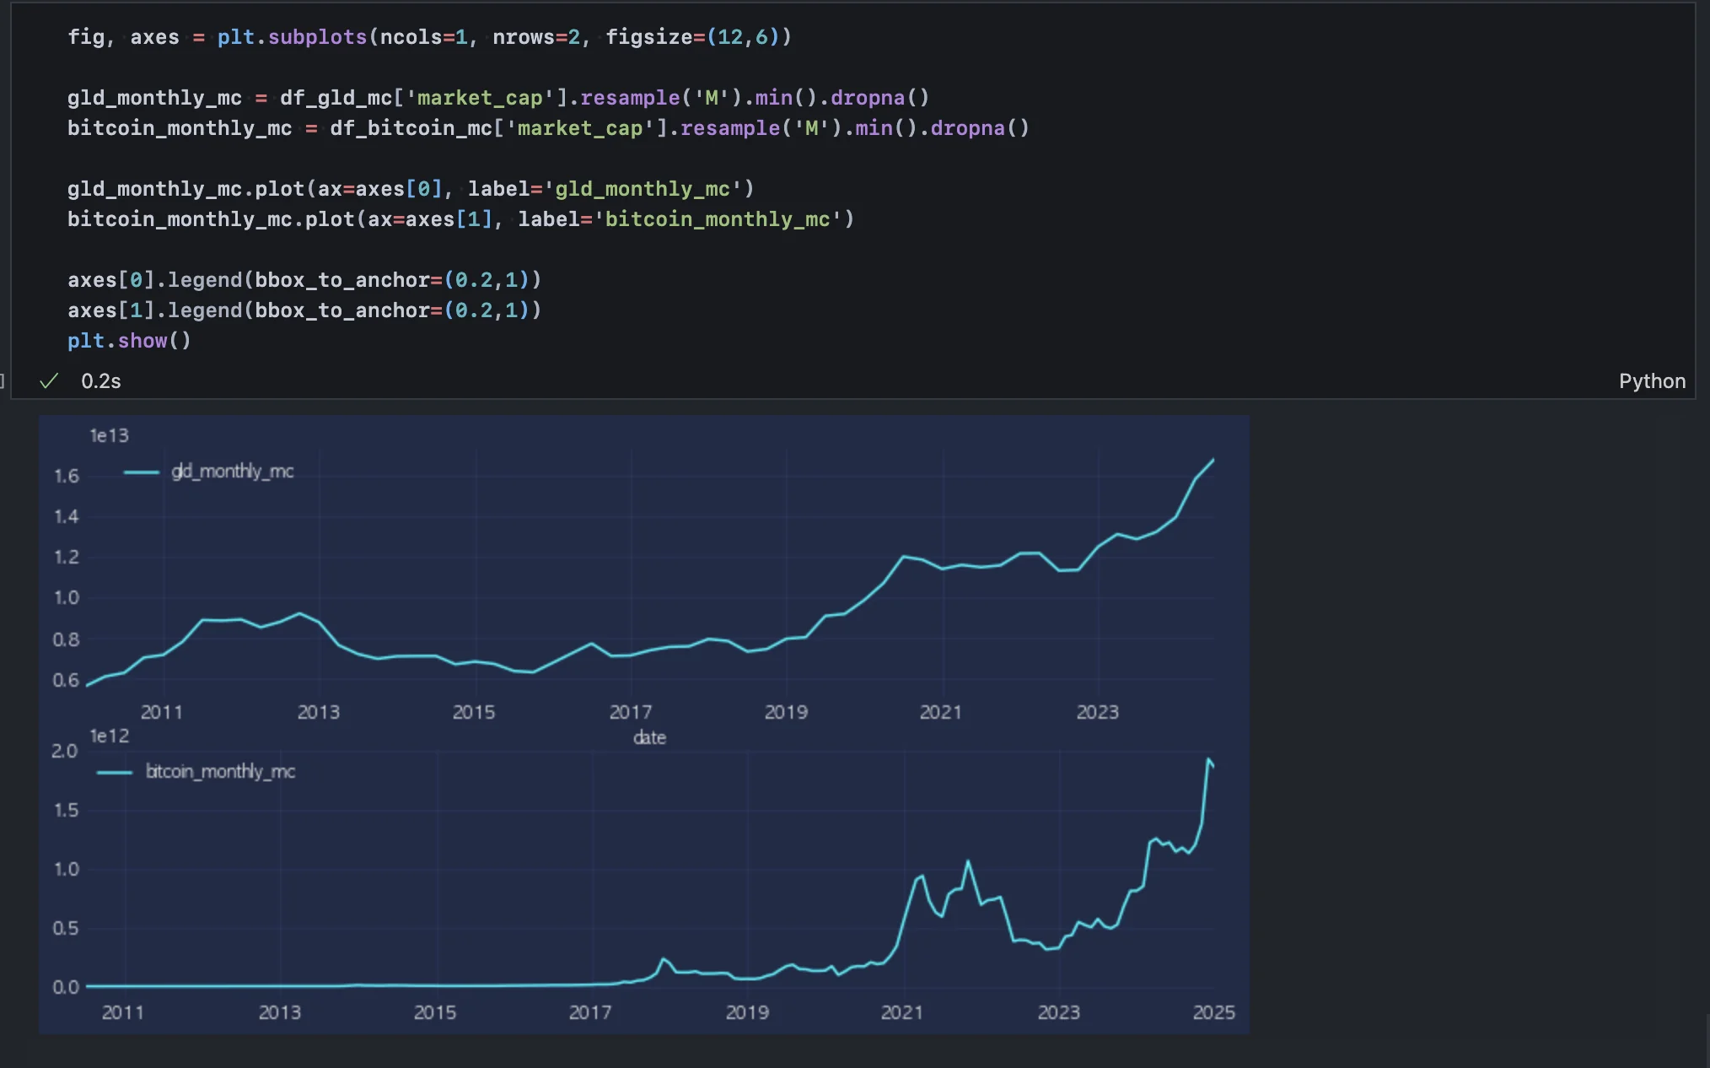Click the bitcoin_monthly_mc legend text label
1710x1068 pixels.
(220, 772)
